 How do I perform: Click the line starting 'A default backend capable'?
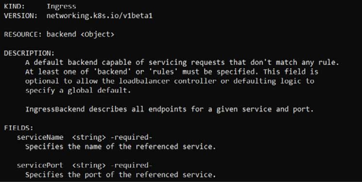182,62
